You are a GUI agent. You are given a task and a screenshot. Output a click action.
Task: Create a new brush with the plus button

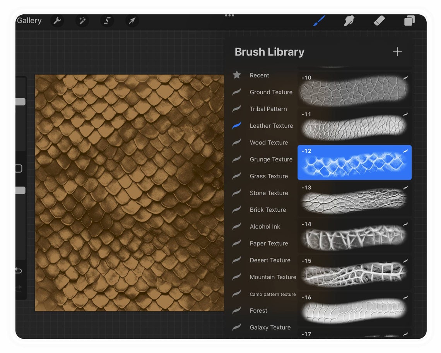pos(397,51)
